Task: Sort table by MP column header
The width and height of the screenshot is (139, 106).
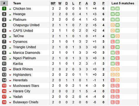Action: click(53, 4)
